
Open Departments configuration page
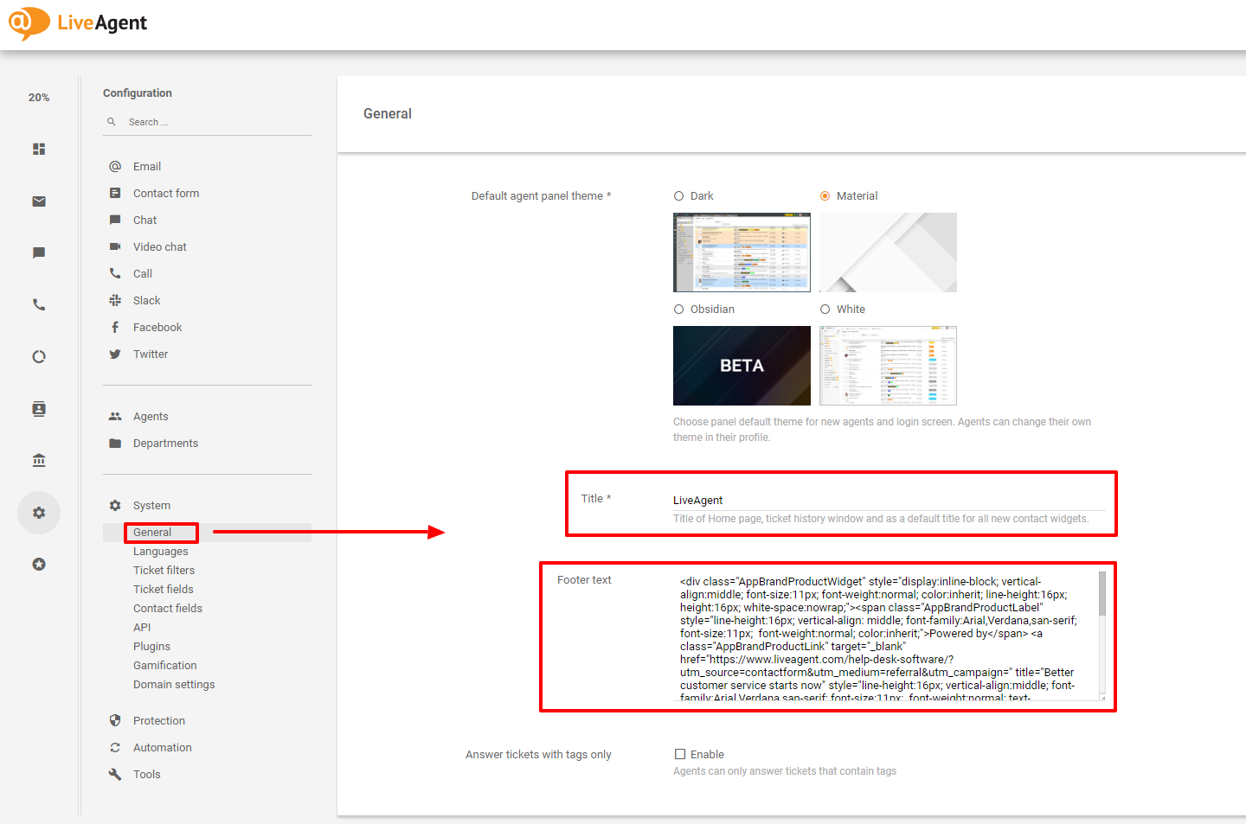click(165, 444)
